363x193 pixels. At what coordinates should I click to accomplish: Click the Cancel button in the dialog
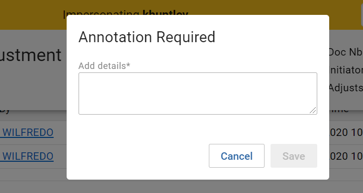pos(236,156)
